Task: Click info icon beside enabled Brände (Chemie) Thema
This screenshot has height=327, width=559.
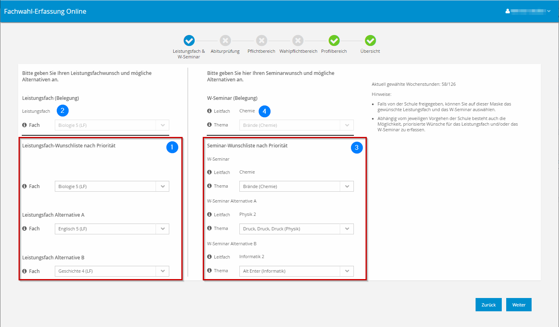Action: [209, 186]
